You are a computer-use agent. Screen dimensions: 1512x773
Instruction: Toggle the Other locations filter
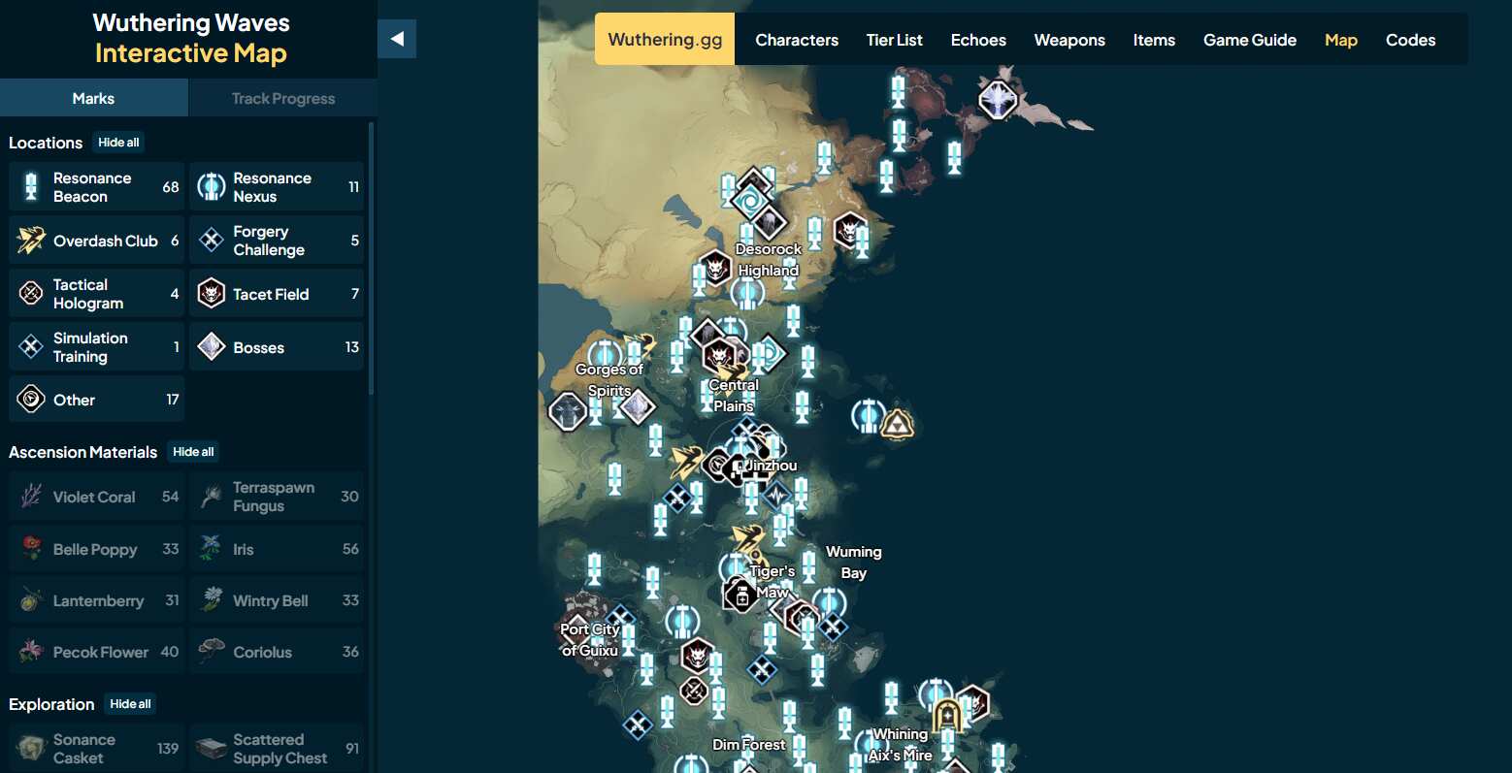tap(96, 400)
